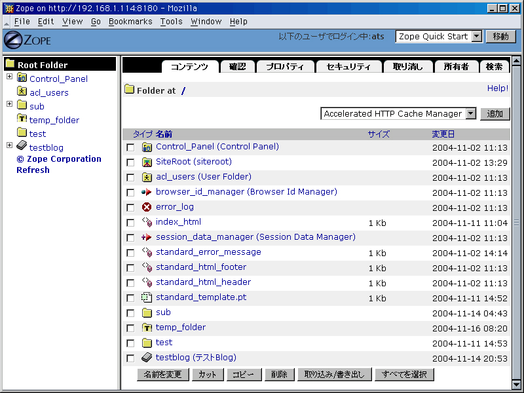Viewport: 524px width, 393px height.
Task: Click the red error_log icon
Action: coord(146,207)
